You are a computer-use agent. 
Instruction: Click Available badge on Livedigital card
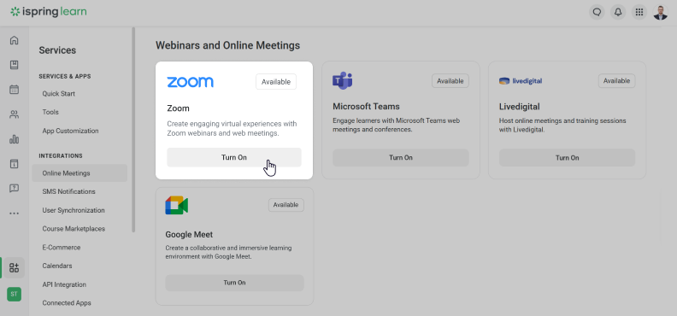(x=616, y=80)
